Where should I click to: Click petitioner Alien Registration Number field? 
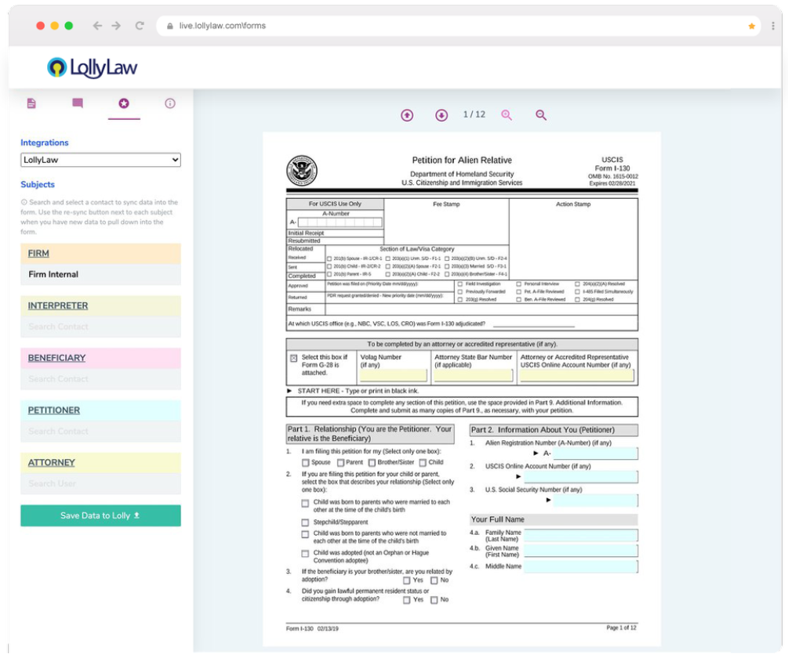click(x=595, y=453)
